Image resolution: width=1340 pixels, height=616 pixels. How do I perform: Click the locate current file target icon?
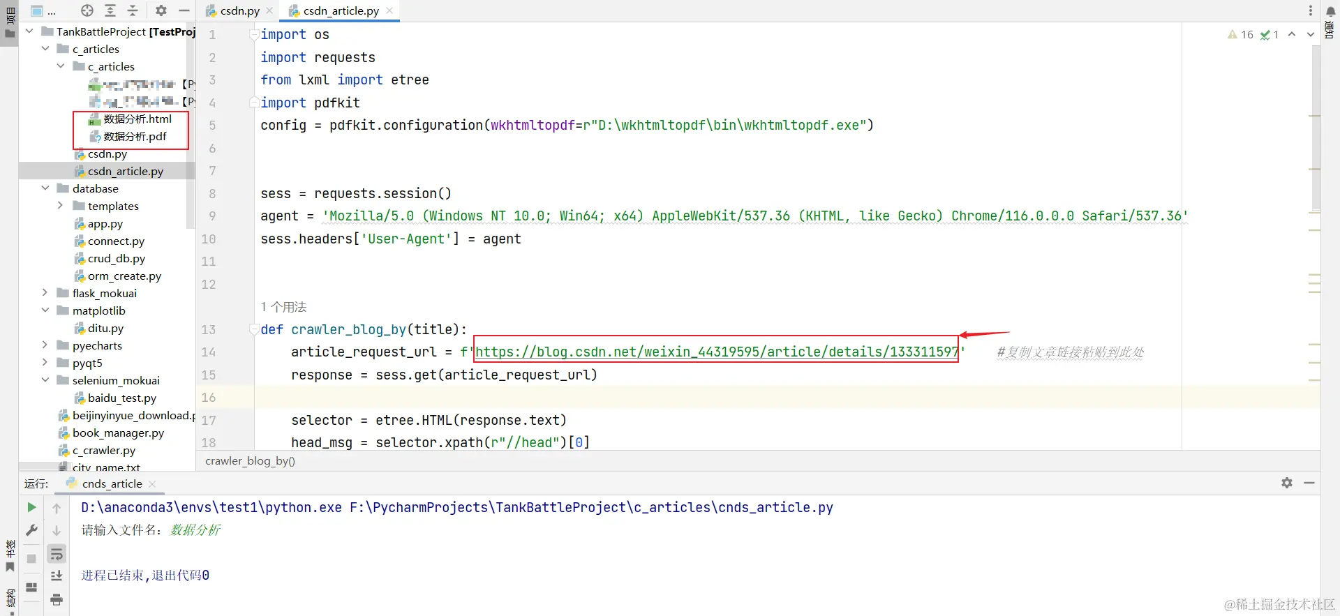87,10
